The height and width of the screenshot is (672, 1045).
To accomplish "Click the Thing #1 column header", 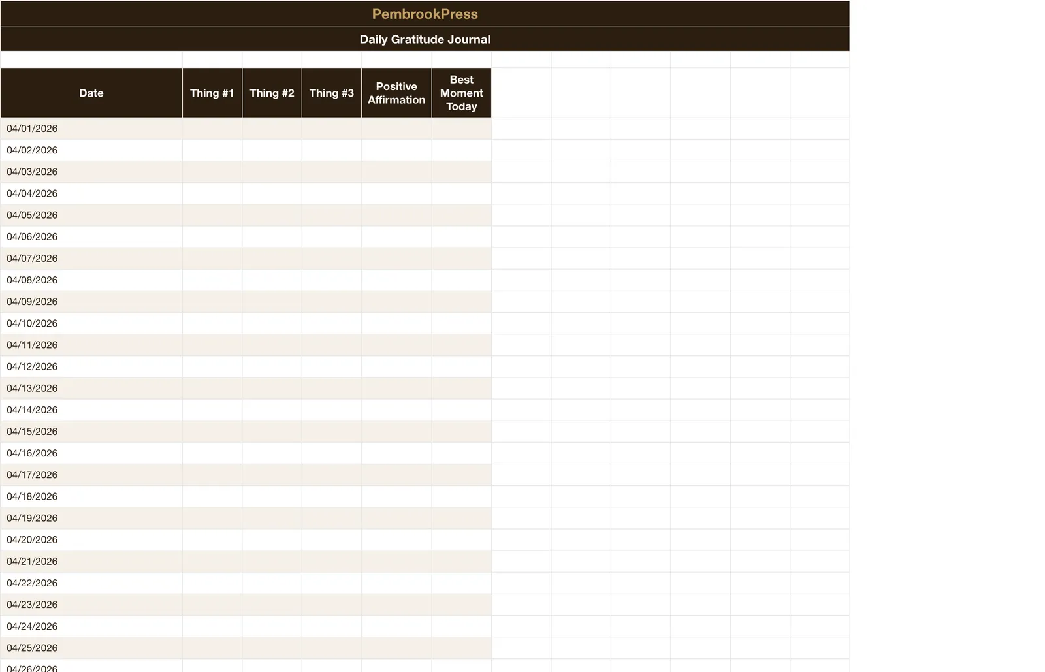I will [212, 93].
